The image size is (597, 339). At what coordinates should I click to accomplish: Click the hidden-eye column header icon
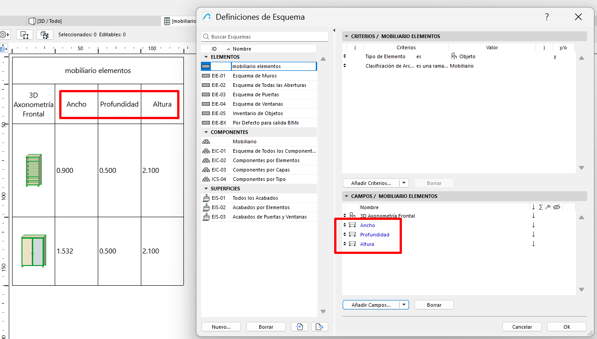(x=557, y=207)
